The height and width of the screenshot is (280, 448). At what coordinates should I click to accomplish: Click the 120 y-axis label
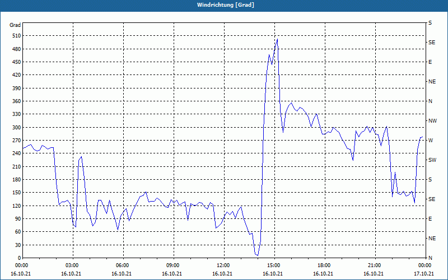16,206
